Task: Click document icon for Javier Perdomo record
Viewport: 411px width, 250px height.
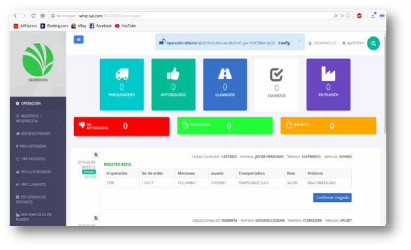Action: pos(96,154)
